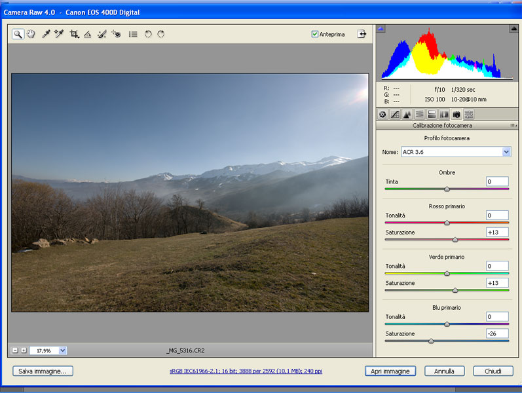This screenshot has height=393, width=522.
Task: Select the Hand tool
Action: pos(31,34)
